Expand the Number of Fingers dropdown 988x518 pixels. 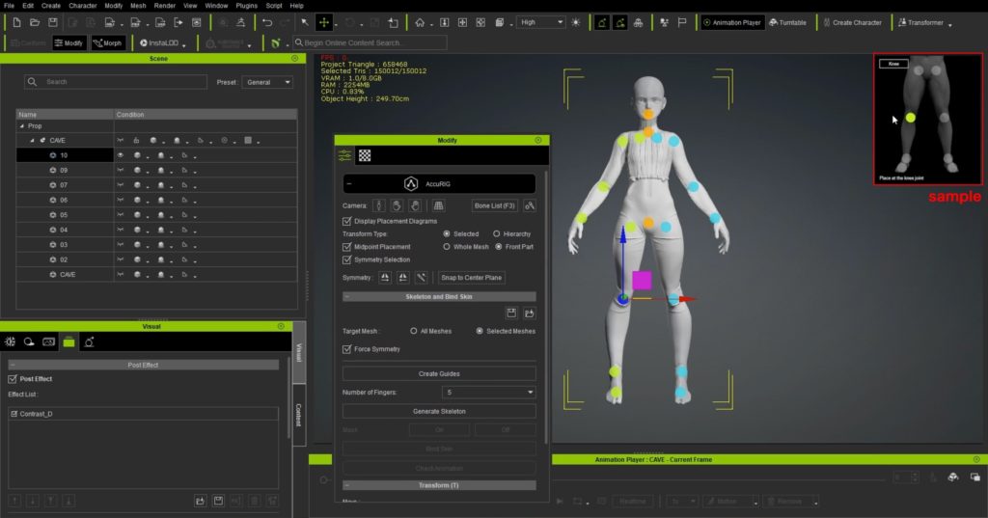pos(488,393)
